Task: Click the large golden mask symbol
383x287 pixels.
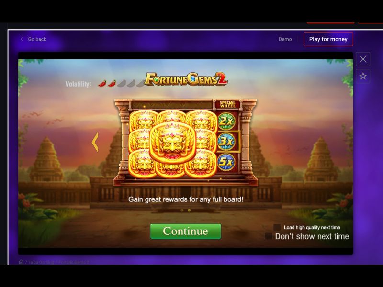Action: [173, 142]
